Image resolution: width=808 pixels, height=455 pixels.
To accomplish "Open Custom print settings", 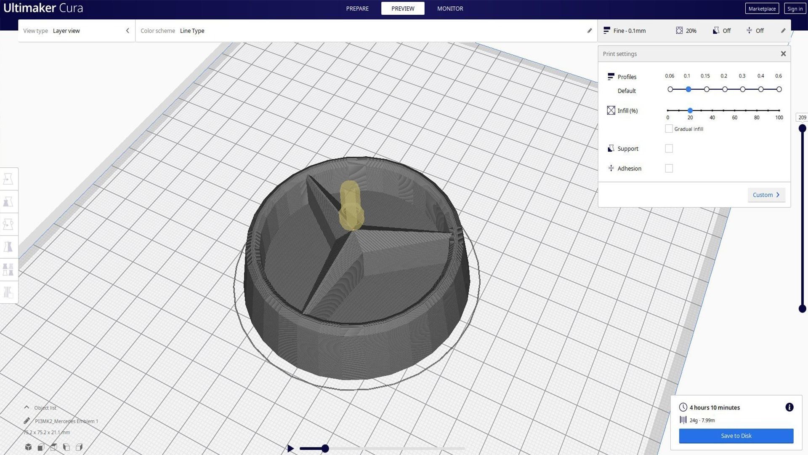I will pos(766,195).
